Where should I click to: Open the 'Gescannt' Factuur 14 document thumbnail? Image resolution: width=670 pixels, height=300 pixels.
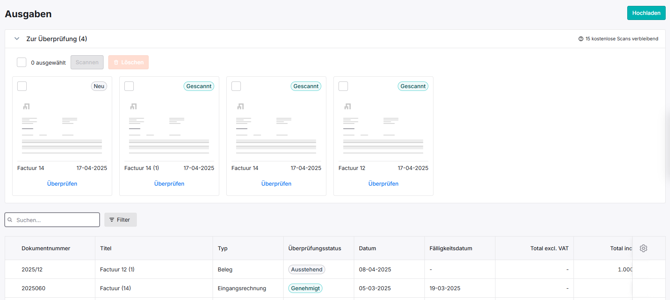pos(276,128)
